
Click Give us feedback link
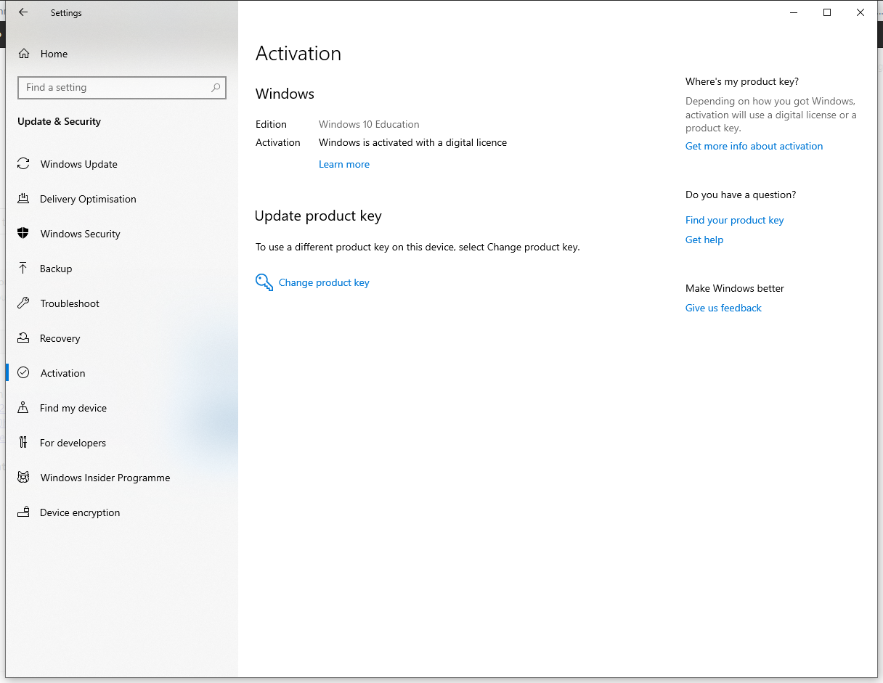tap(723, 308)
